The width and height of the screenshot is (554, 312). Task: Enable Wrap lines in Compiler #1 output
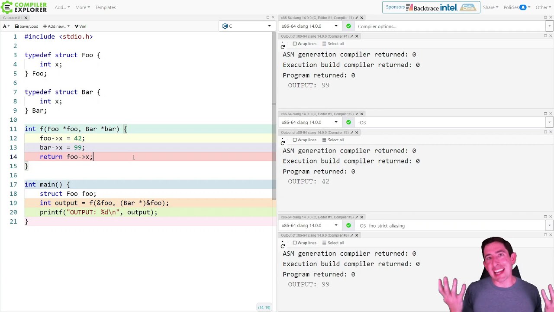coord(304,44)
